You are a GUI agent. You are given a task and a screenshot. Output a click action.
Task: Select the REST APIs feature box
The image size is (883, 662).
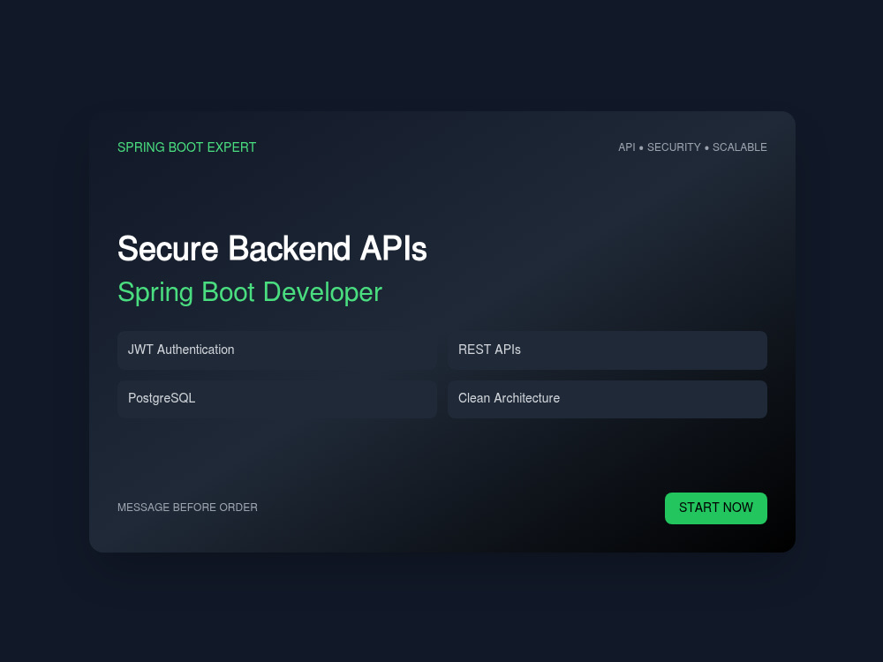[x=608, y=350]
